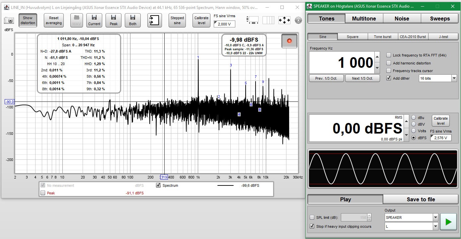This screenshot has width=461, height=239.
Task: Click harmonic marker 1 on the spectrum
Action: pos(198,57)
